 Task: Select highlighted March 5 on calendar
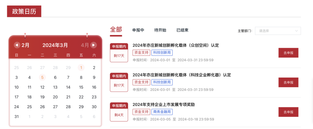pos(42,78)
